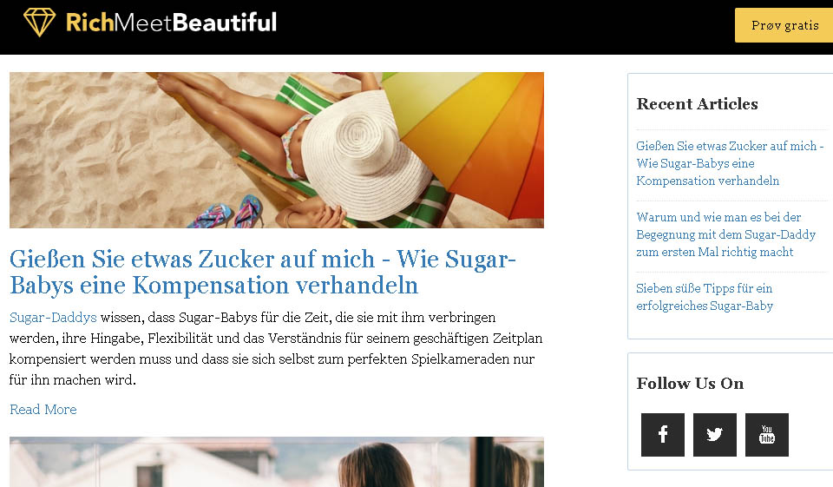Click the first article's excerpt paragraph
Image resolution: width=833 pixels, height=487 pixels.
(276, 348)
